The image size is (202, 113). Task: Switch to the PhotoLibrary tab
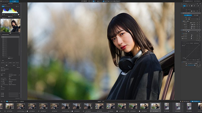(x=5, y=1)
